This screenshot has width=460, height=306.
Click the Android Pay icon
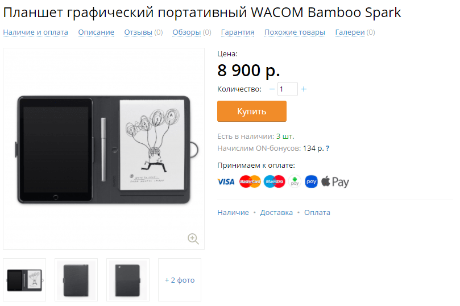pos(295,181)
